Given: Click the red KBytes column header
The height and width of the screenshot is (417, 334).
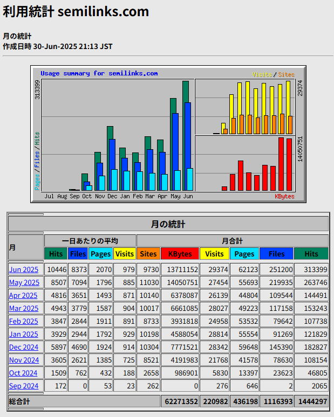Looking at the screenshot, I should [180, 254].
